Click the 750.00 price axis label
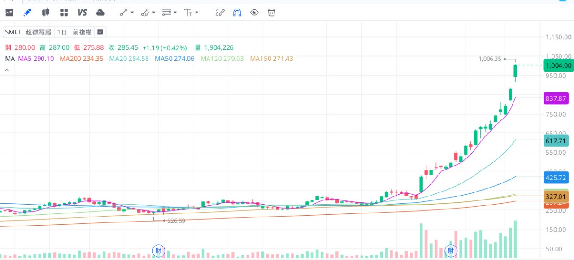 click(x=556, y=114)
